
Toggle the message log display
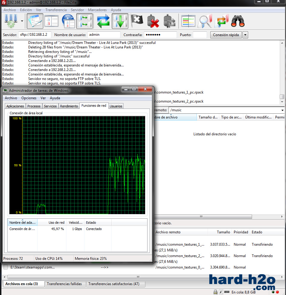[35, 21]
